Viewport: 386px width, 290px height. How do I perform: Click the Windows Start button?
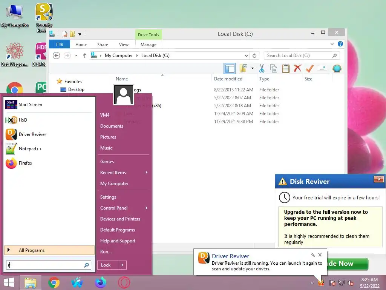click(x=9, y=282)
